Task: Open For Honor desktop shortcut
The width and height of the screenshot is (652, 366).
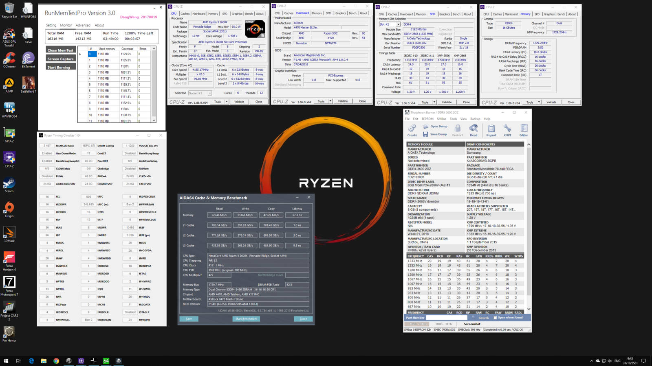Action: [9, 334]
